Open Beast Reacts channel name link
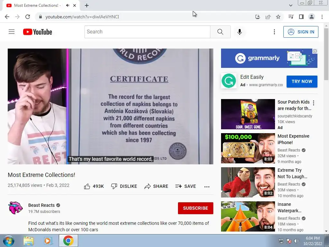Viewport: 329px width, 247px height. tap(41, 205)
